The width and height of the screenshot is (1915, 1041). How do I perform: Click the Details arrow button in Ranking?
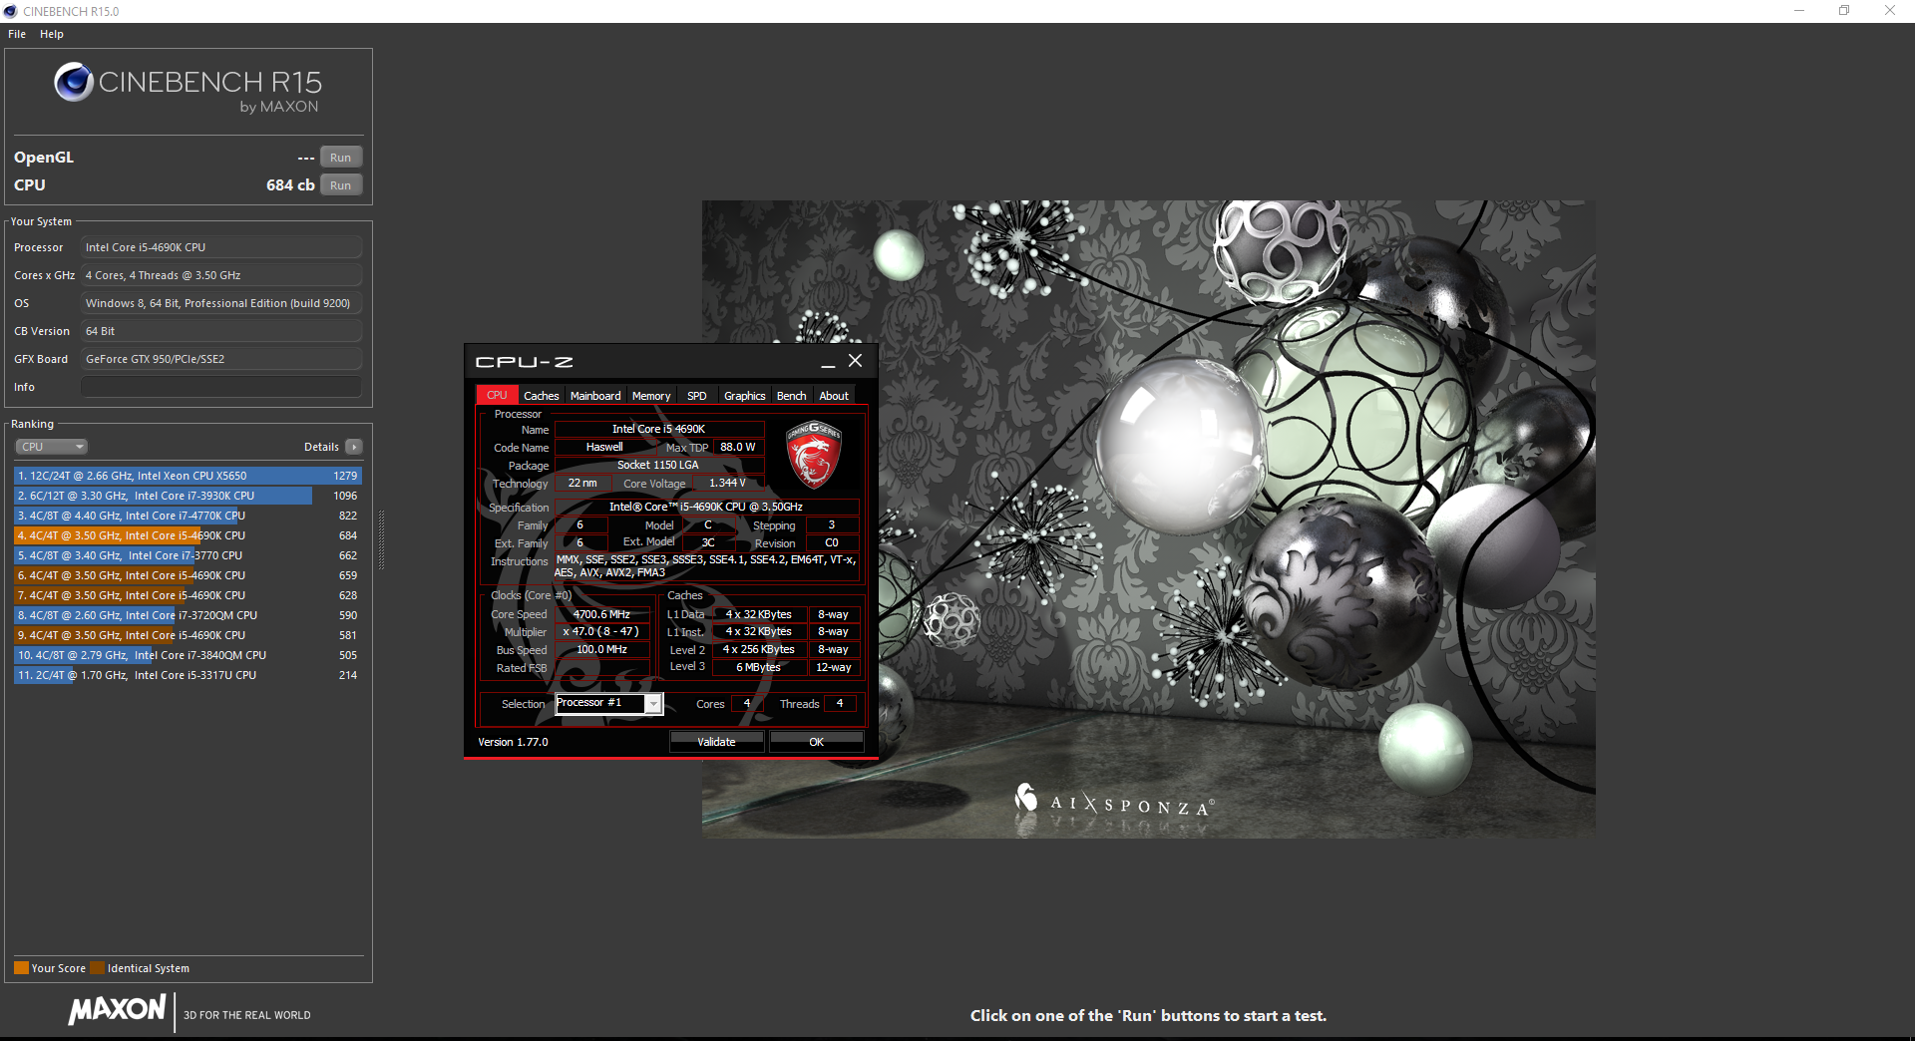pyautogui.click(x=354, y=447)
